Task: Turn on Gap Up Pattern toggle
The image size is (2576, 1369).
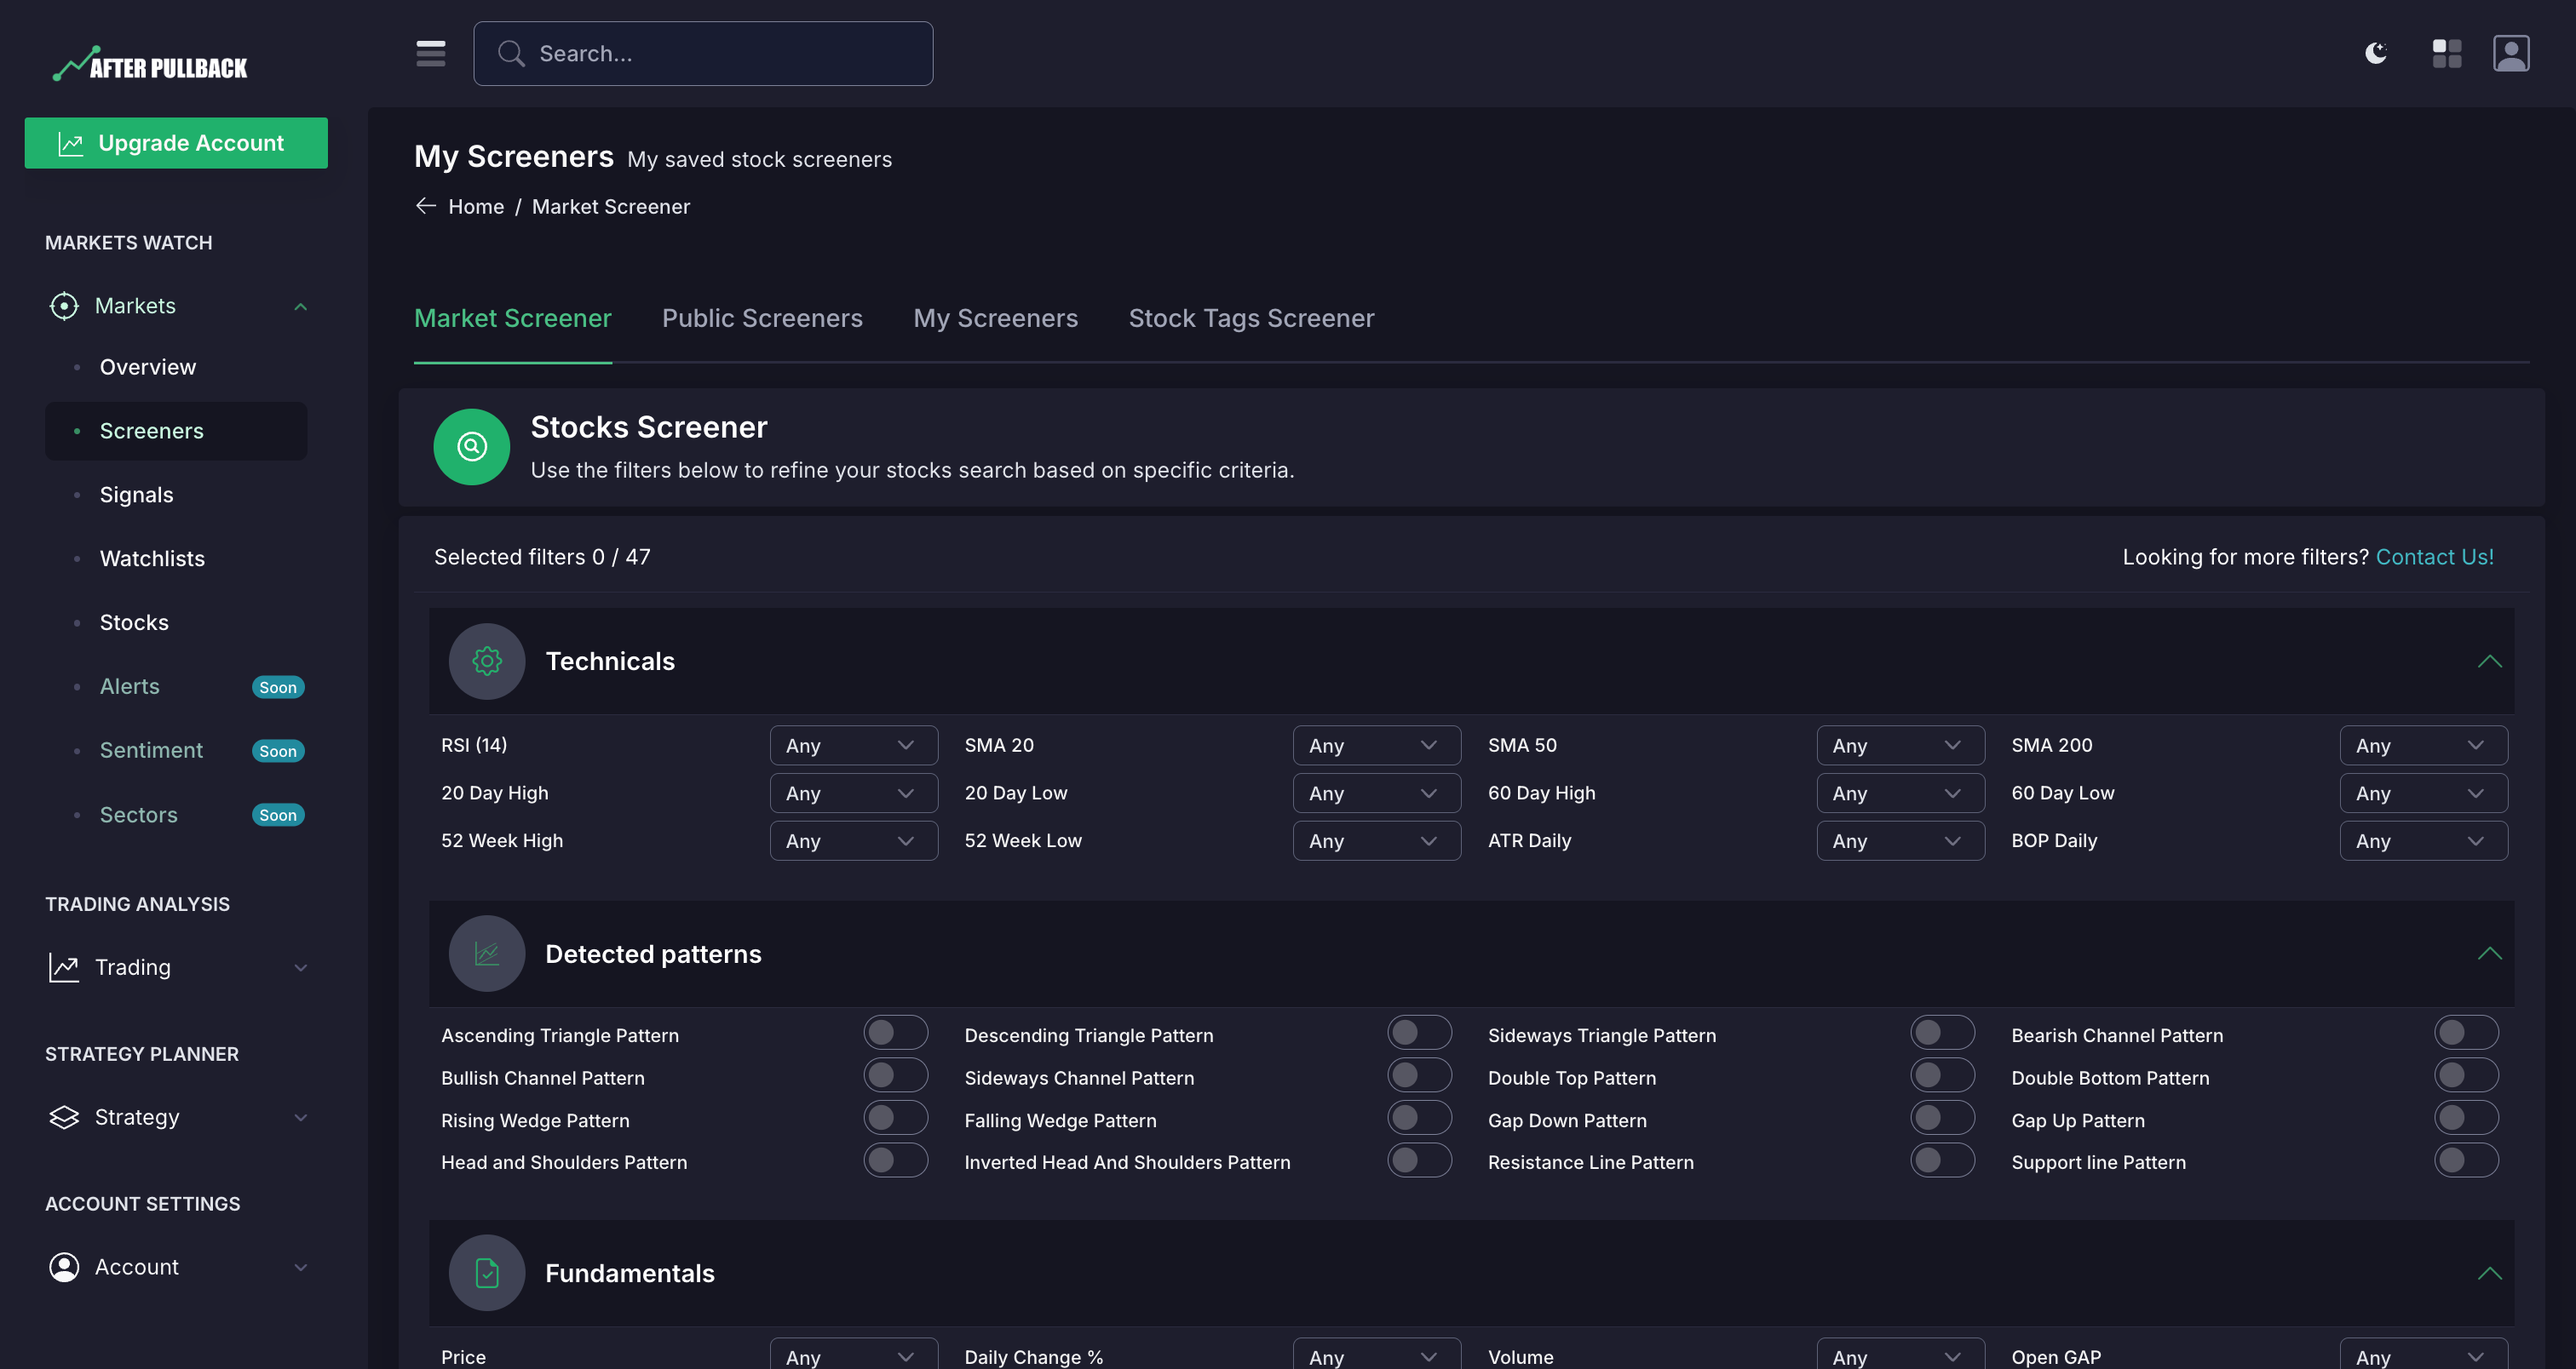Action: (x=2465, y=1117)
